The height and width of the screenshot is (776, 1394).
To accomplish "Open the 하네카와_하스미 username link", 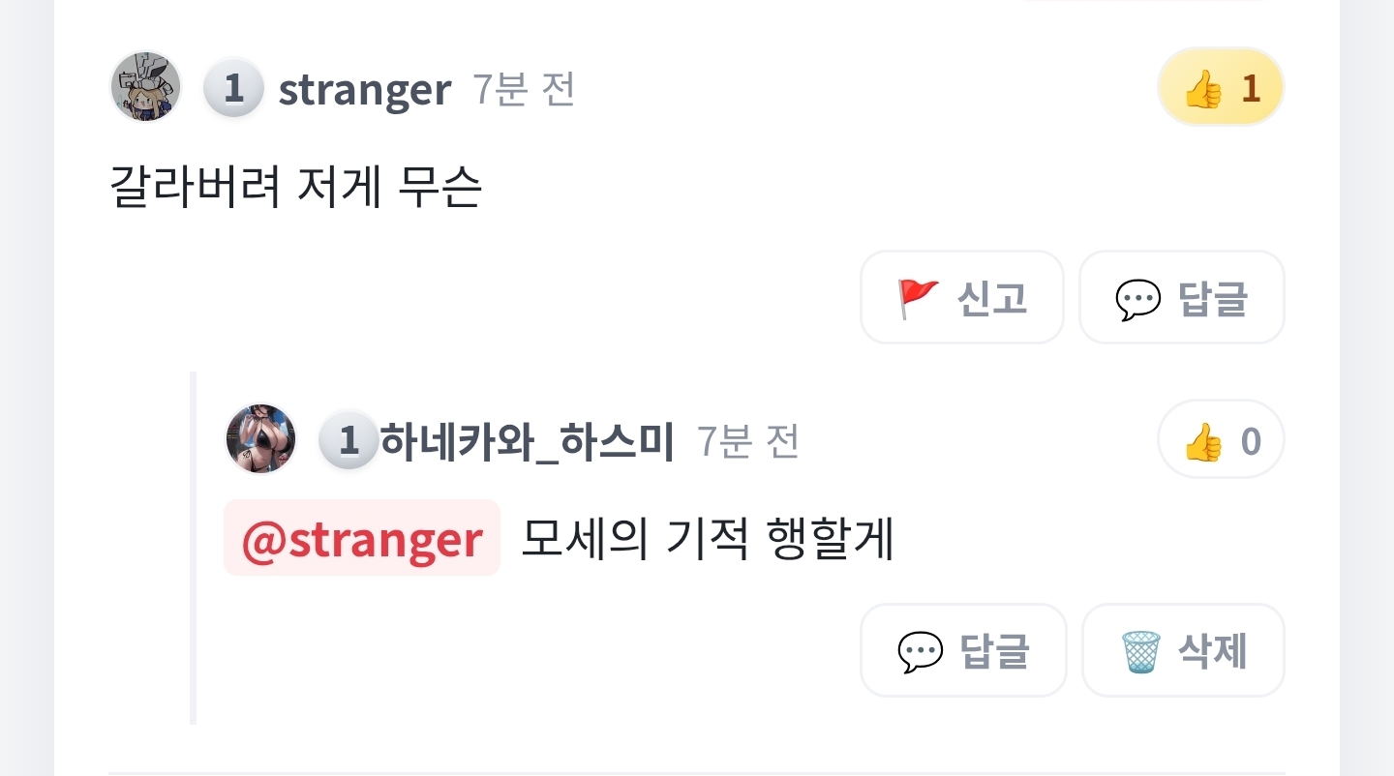I will 528,442.
